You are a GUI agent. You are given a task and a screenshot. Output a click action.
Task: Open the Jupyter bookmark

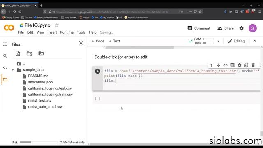pyautogui.click(x=84, y=18)
